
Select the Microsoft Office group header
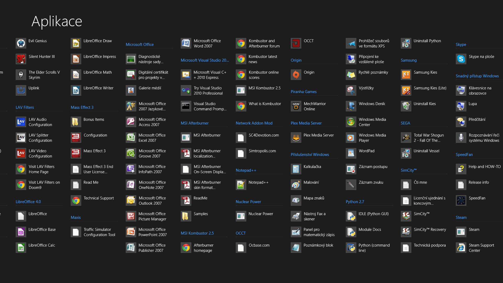click(x=140, y=45)
